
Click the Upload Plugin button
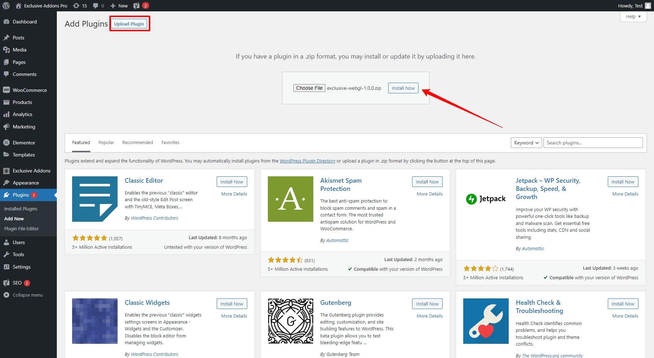pos(129,24)
